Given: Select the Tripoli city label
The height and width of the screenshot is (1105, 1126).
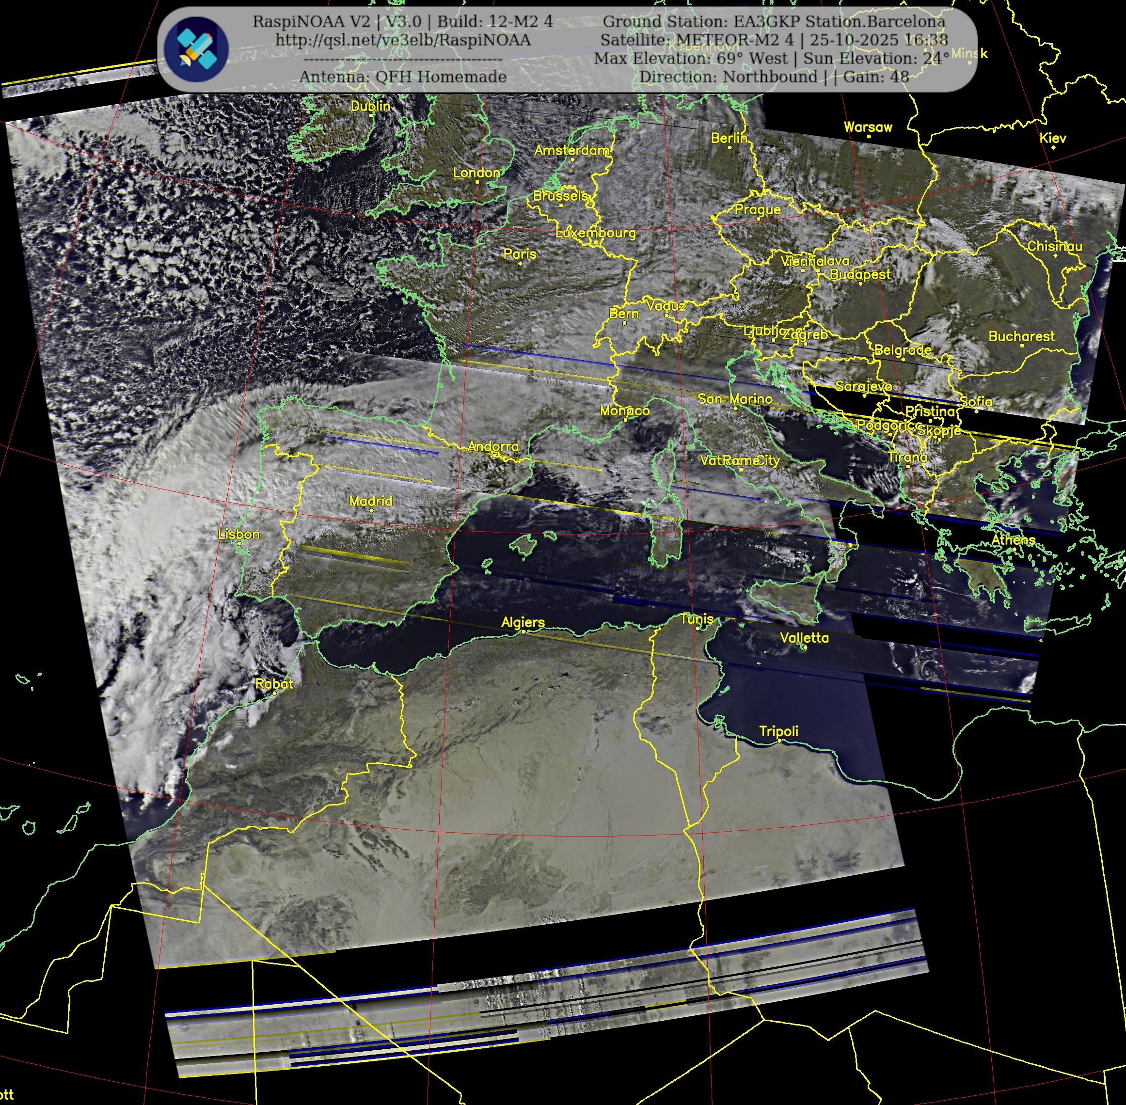Looking at the screenshot, I should pyautogui.click(x=778, y=731).
